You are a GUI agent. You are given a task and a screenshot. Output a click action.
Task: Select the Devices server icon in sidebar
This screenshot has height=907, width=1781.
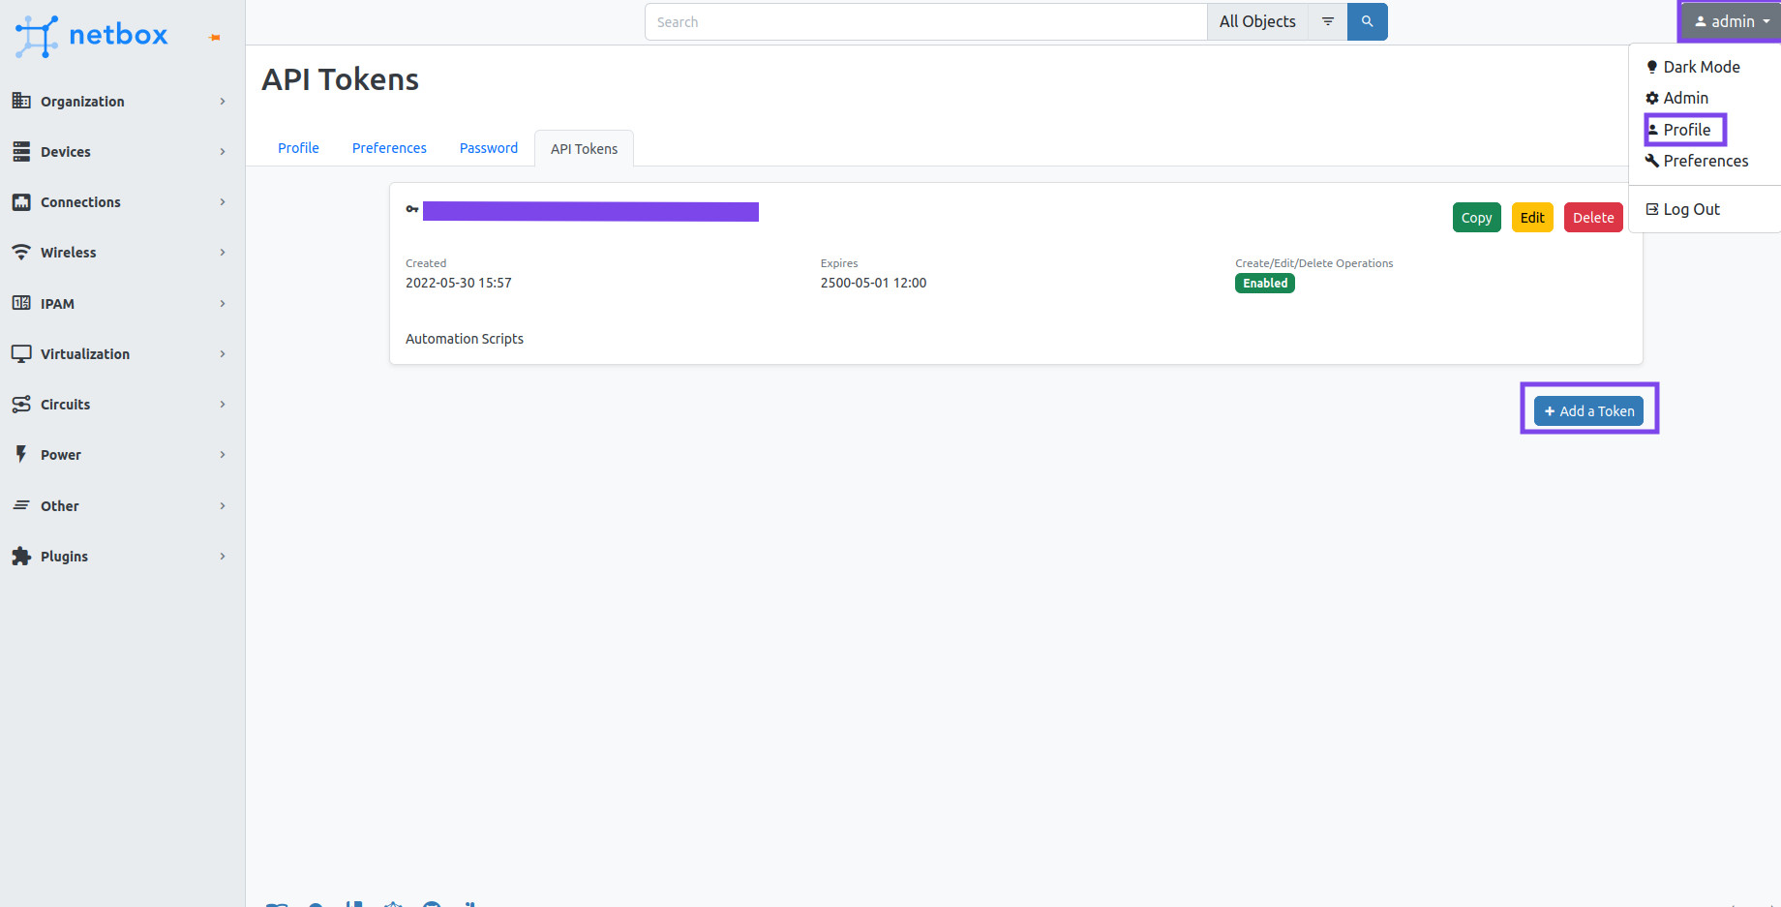21,151
